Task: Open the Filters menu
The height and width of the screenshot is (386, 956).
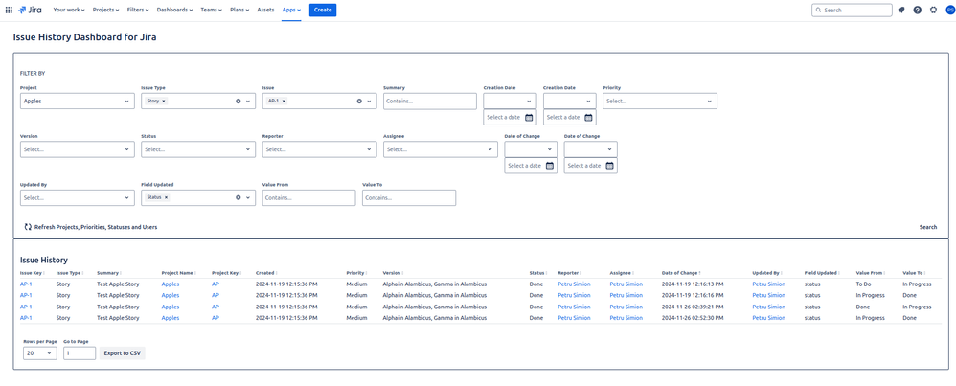Action: [139, 10]
